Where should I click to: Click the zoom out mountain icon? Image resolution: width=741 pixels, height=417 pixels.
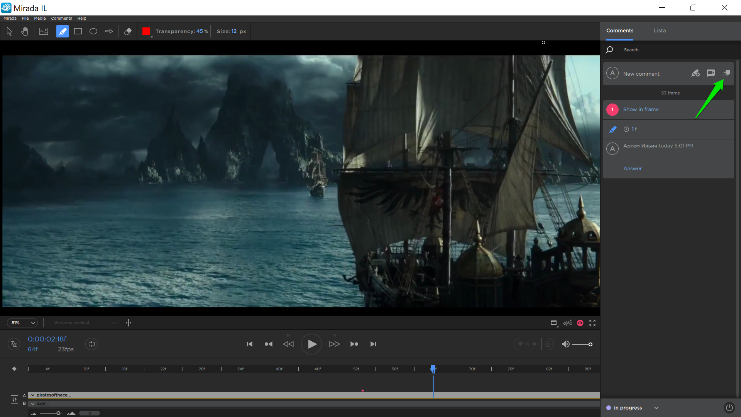click(x=34, y=414)
